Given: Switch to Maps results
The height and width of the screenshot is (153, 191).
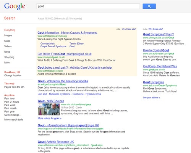Looking at the screenshot, I should click(7, 41).
